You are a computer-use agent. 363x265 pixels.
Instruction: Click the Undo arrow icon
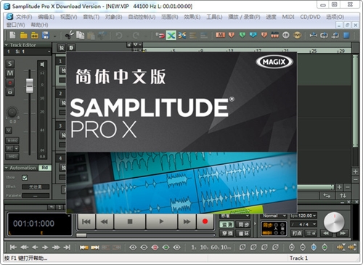coord(119,36)
